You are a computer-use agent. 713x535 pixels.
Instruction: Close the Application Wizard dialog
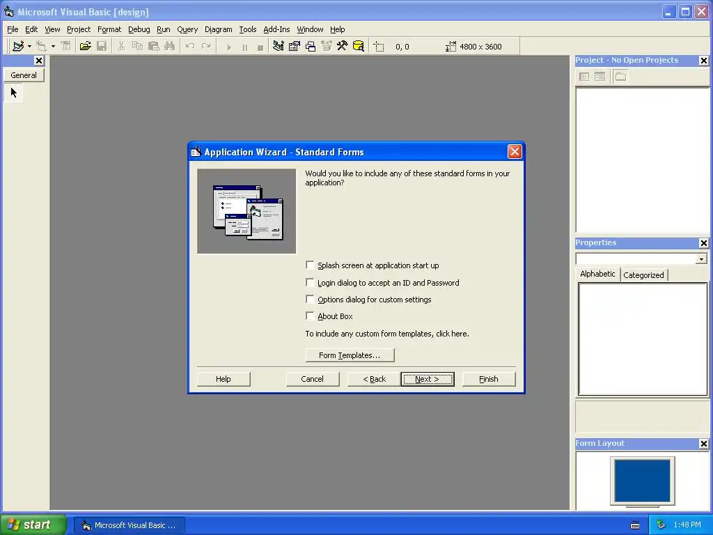[515, 151]
